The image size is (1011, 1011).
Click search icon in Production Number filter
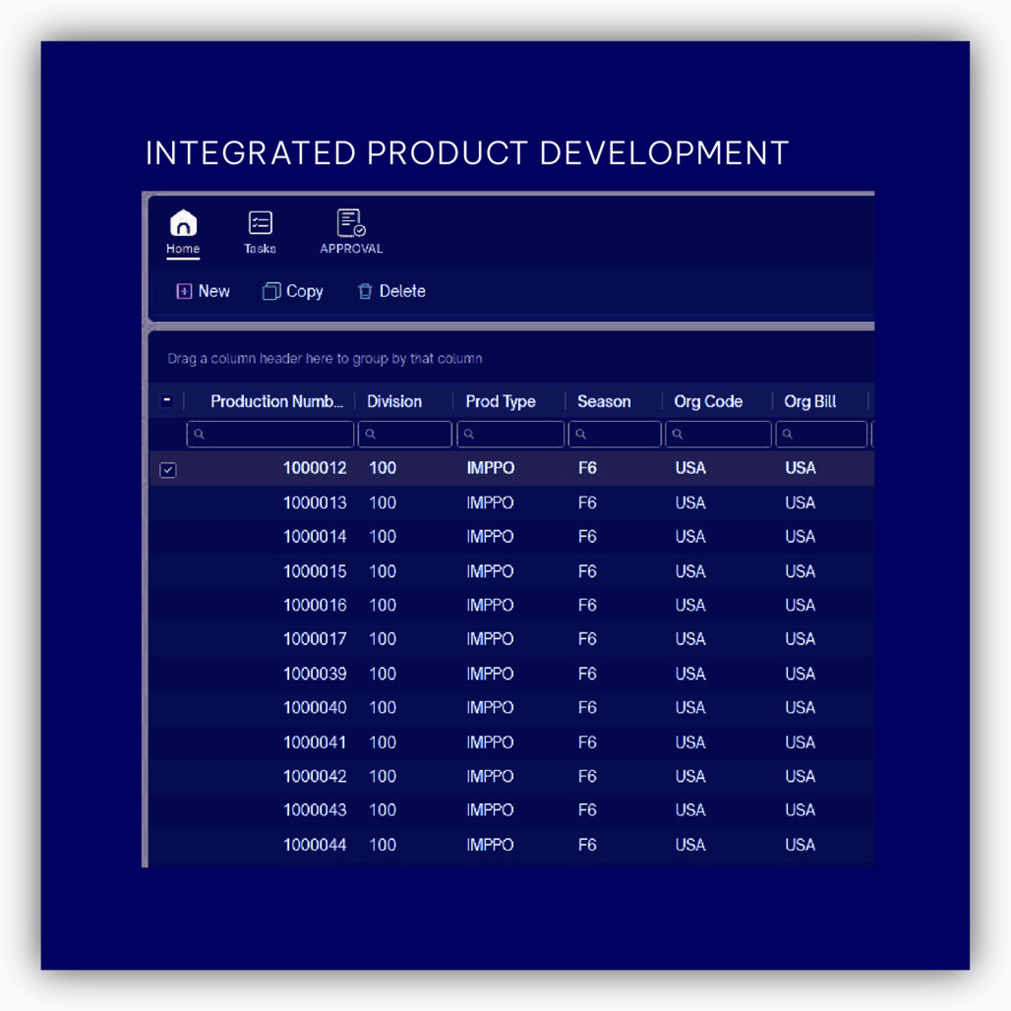click(x=199, y=434)
